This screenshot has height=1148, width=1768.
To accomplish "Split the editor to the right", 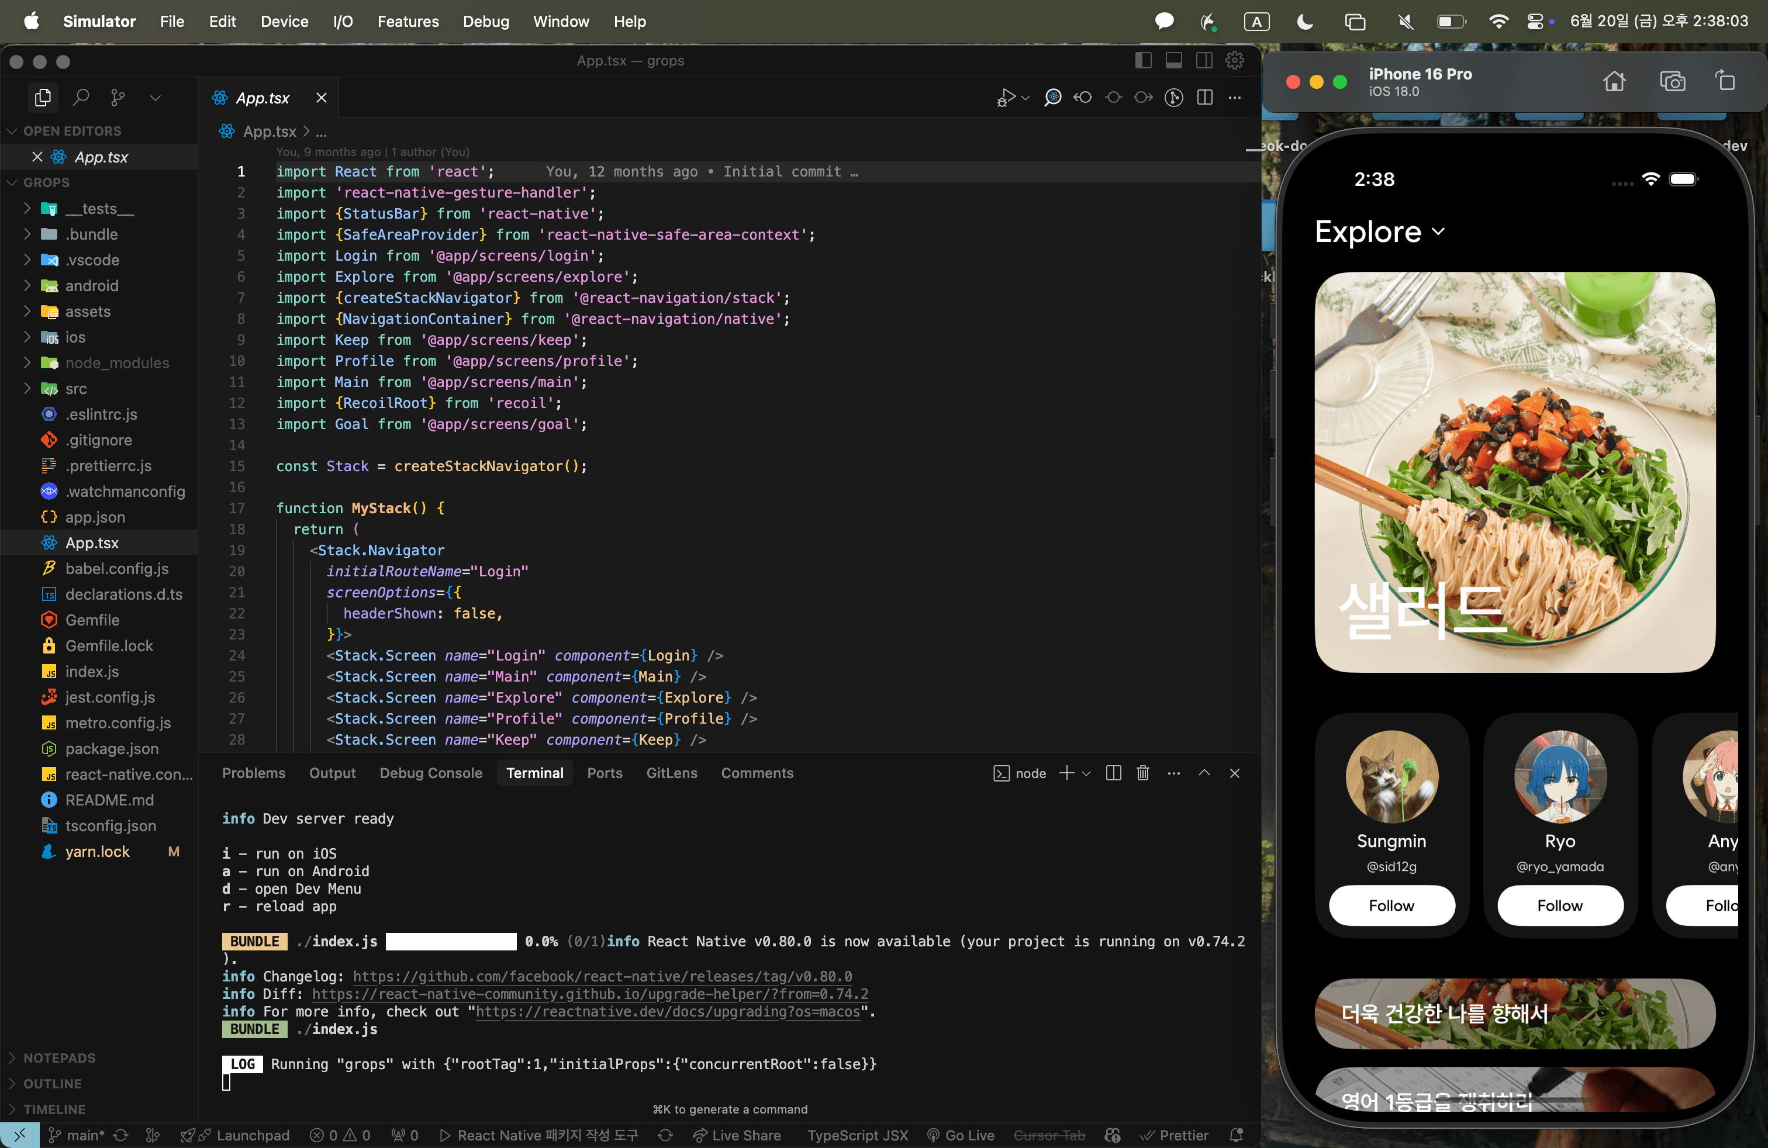I will (1204, 97).
